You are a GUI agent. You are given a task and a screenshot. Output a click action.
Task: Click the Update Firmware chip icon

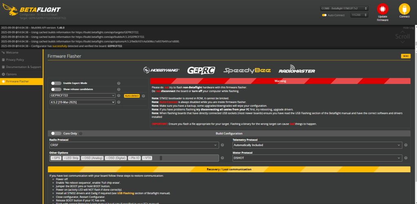(382, 9)
